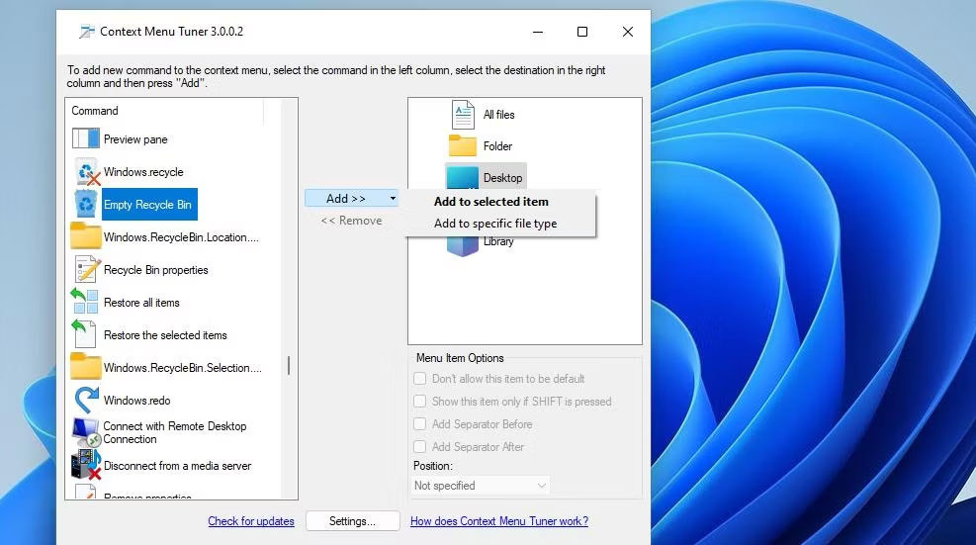
Task: Check Add Separator Before option
Action: click(420, 424)
